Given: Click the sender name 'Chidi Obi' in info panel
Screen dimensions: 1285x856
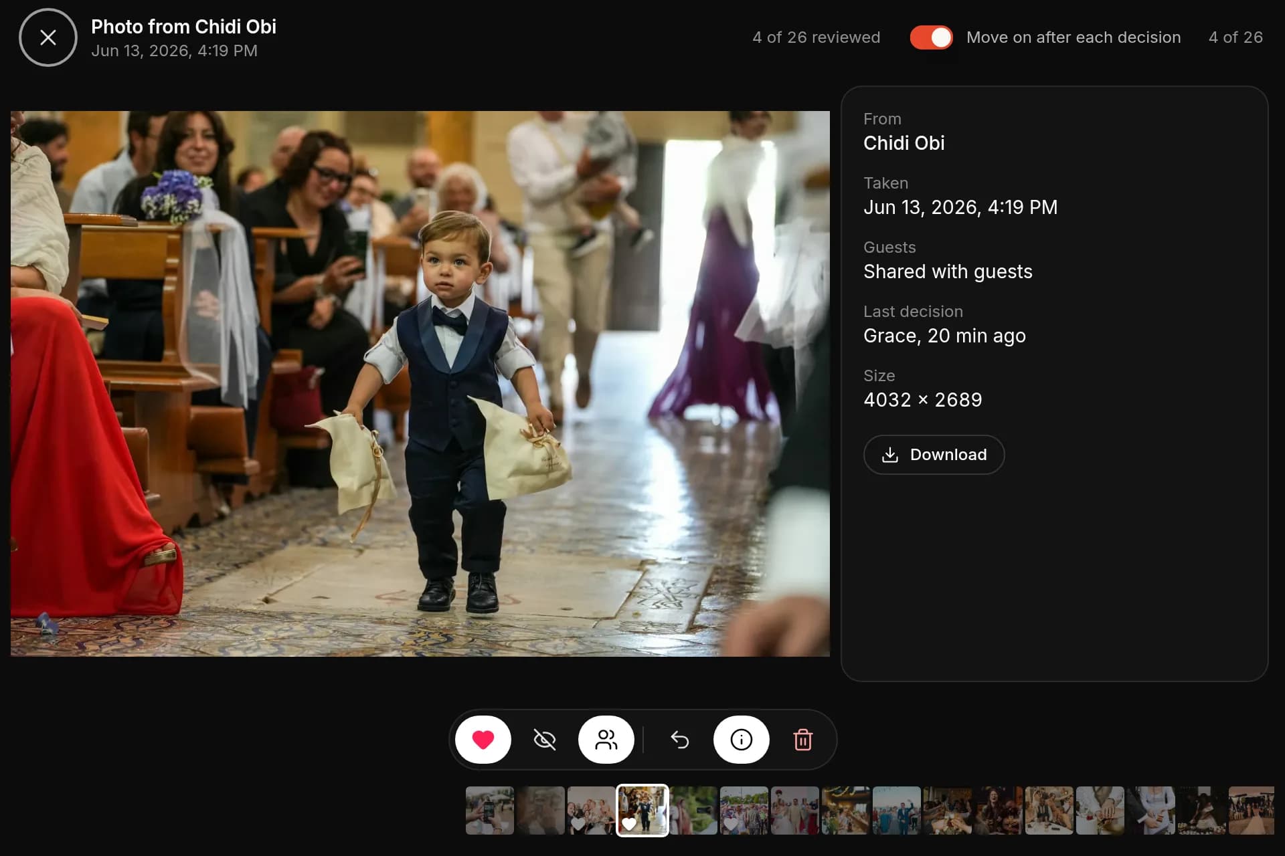Looking at the screenshot, I should click(x=904, y=143).
